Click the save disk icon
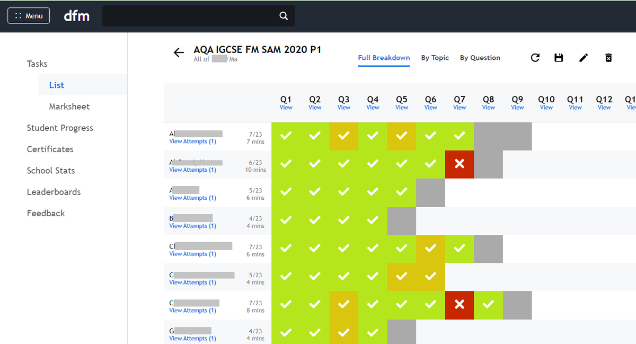This screenshot has width=636, height=344. click(x=559, y=58)
